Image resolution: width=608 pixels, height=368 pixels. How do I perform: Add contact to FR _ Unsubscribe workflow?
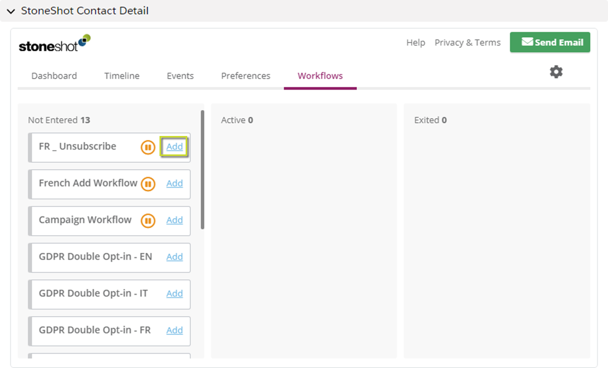(174, 146)
